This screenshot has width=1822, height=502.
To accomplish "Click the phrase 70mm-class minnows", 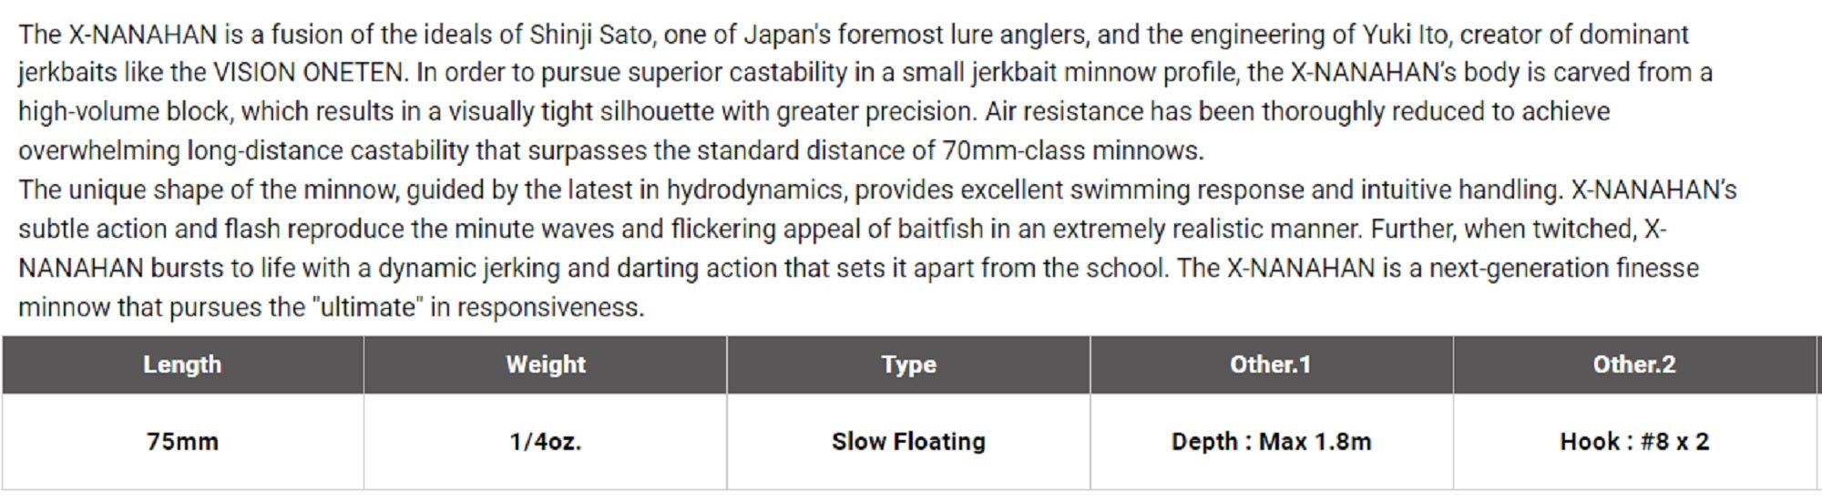I will [1072, 150].
